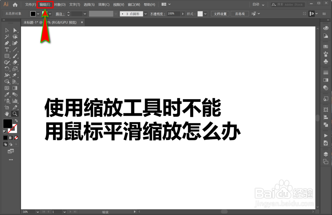Choose the Lasso tool
Screen dimensions: 332x215
(x=15, y=37)
